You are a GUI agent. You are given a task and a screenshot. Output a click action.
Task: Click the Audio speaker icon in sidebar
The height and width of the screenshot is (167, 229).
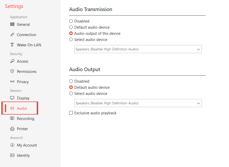[x=12, y=108]
